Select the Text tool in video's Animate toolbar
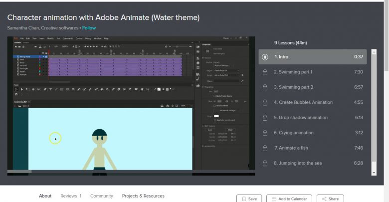The width and height of the screenshot is (389, 202). 50,89
